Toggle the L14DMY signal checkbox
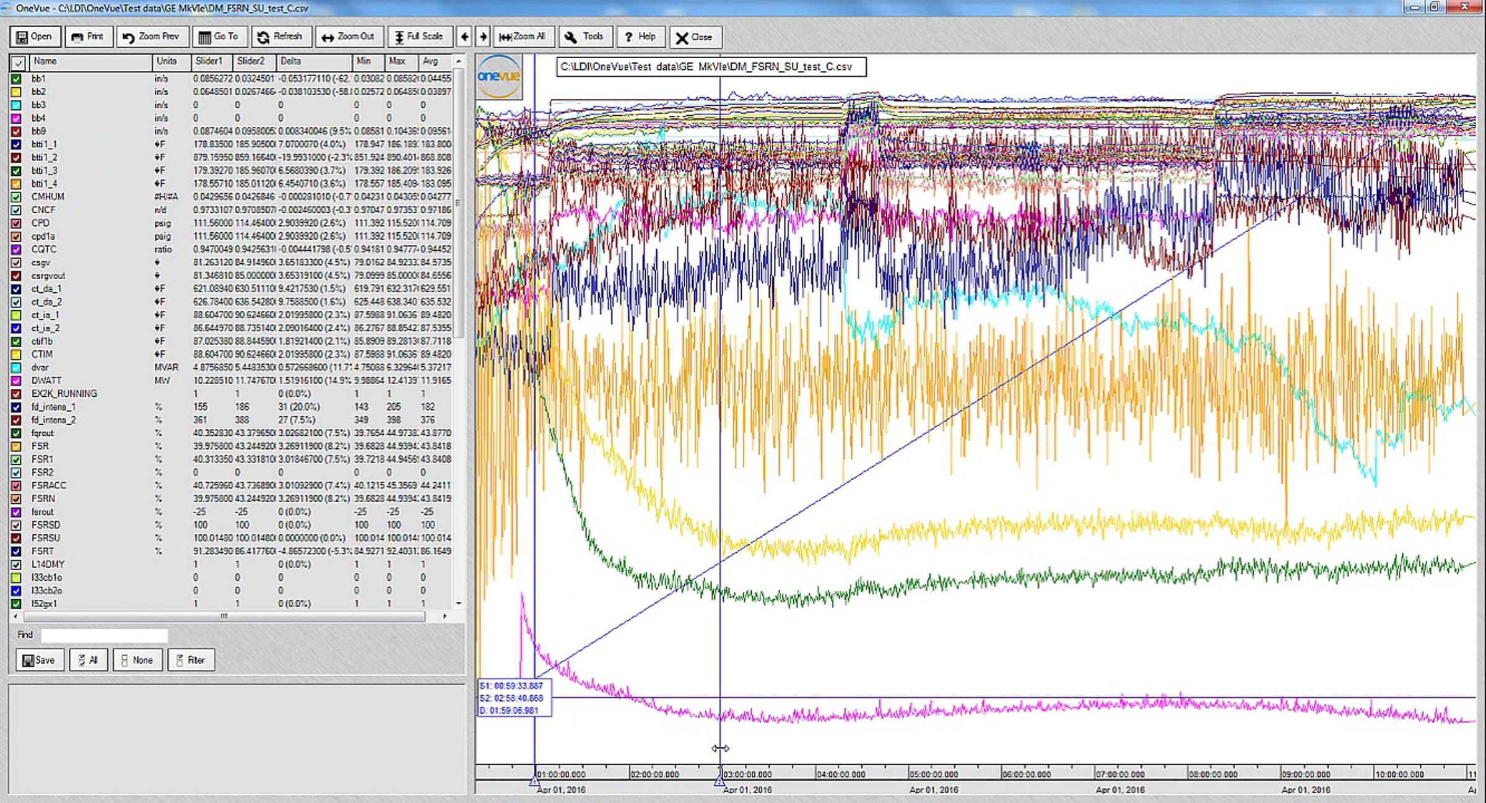The width and height of the screenshot is (1486, 803). (17, 565)
